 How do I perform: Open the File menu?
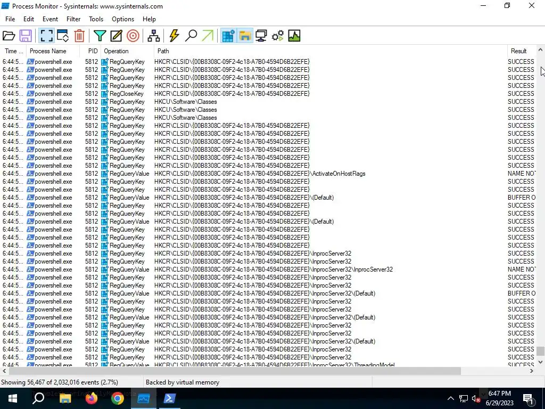[10, 19]
